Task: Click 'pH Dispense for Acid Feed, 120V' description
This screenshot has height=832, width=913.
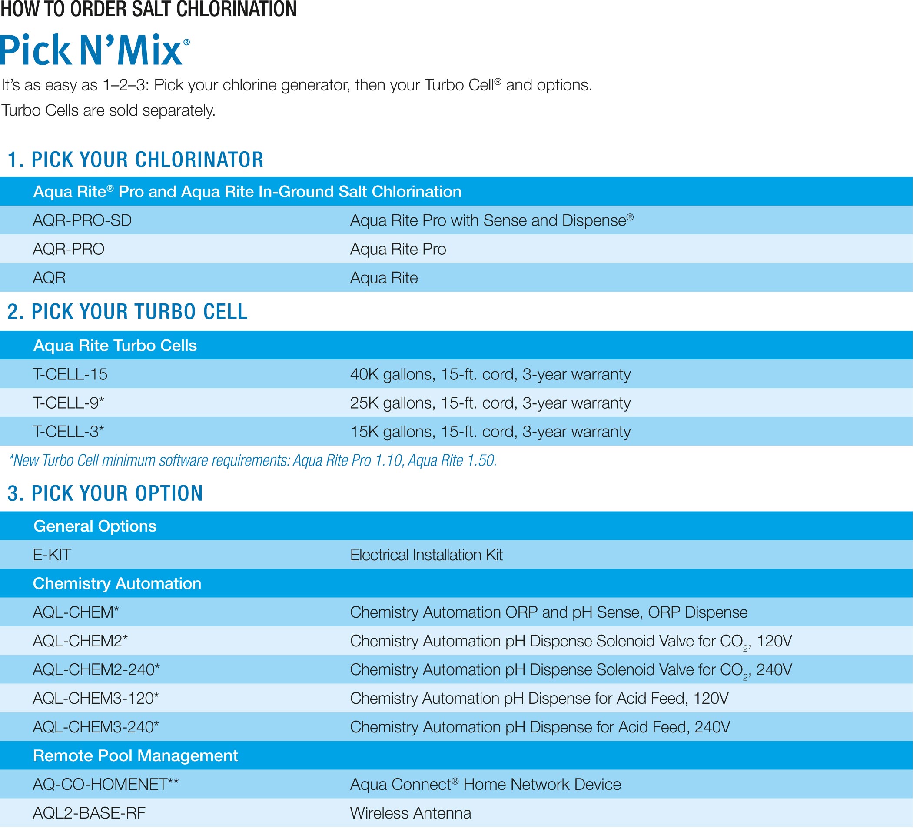Action: [x=539, y=699]
